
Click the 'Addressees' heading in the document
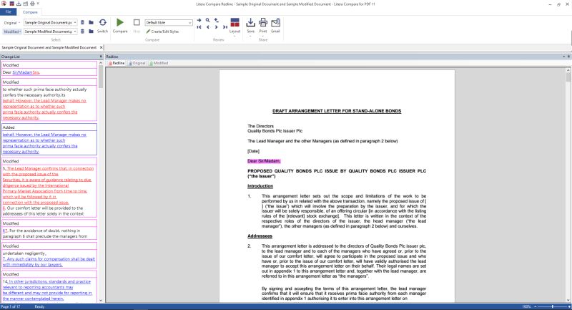[260, 236]
